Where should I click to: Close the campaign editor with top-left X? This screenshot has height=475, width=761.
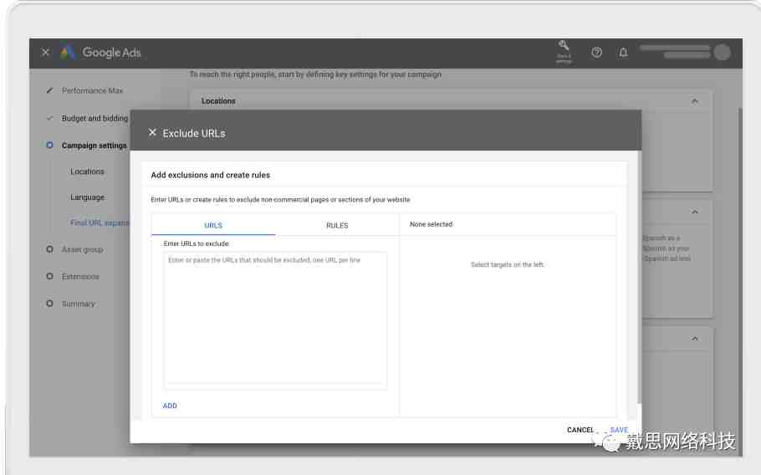click(x=45, y=53)
